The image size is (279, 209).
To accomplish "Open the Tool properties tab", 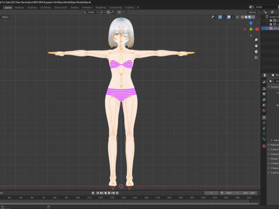I will tap(264, 82).
